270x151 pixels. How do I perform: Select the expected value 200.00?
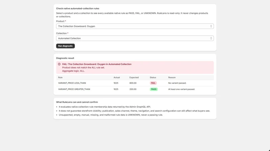point(133,89)
